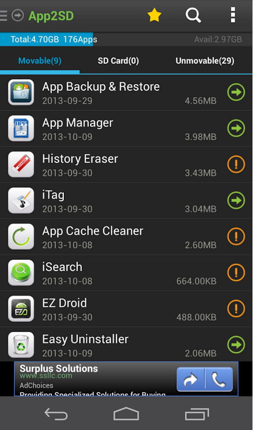
Task: Tap orange exclamation icon beside iSearch
Action: (x=236, y=273)
